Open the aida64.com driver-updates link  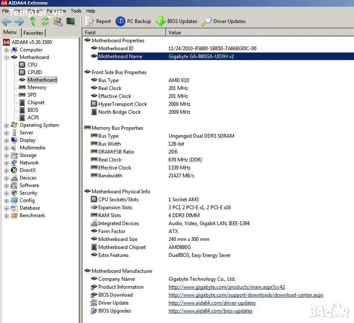point(212,303)
